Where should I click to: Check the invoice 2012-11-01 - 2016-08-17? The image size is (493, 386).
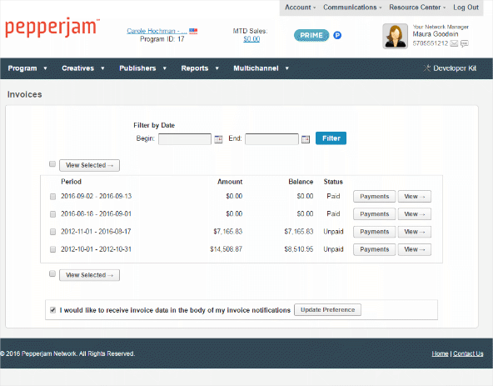point(52,232)
